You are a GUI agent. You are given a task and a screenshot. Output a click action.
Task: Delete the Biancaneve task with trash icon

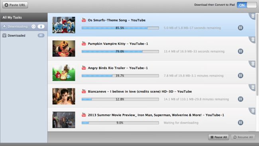(x=253, y=87)
